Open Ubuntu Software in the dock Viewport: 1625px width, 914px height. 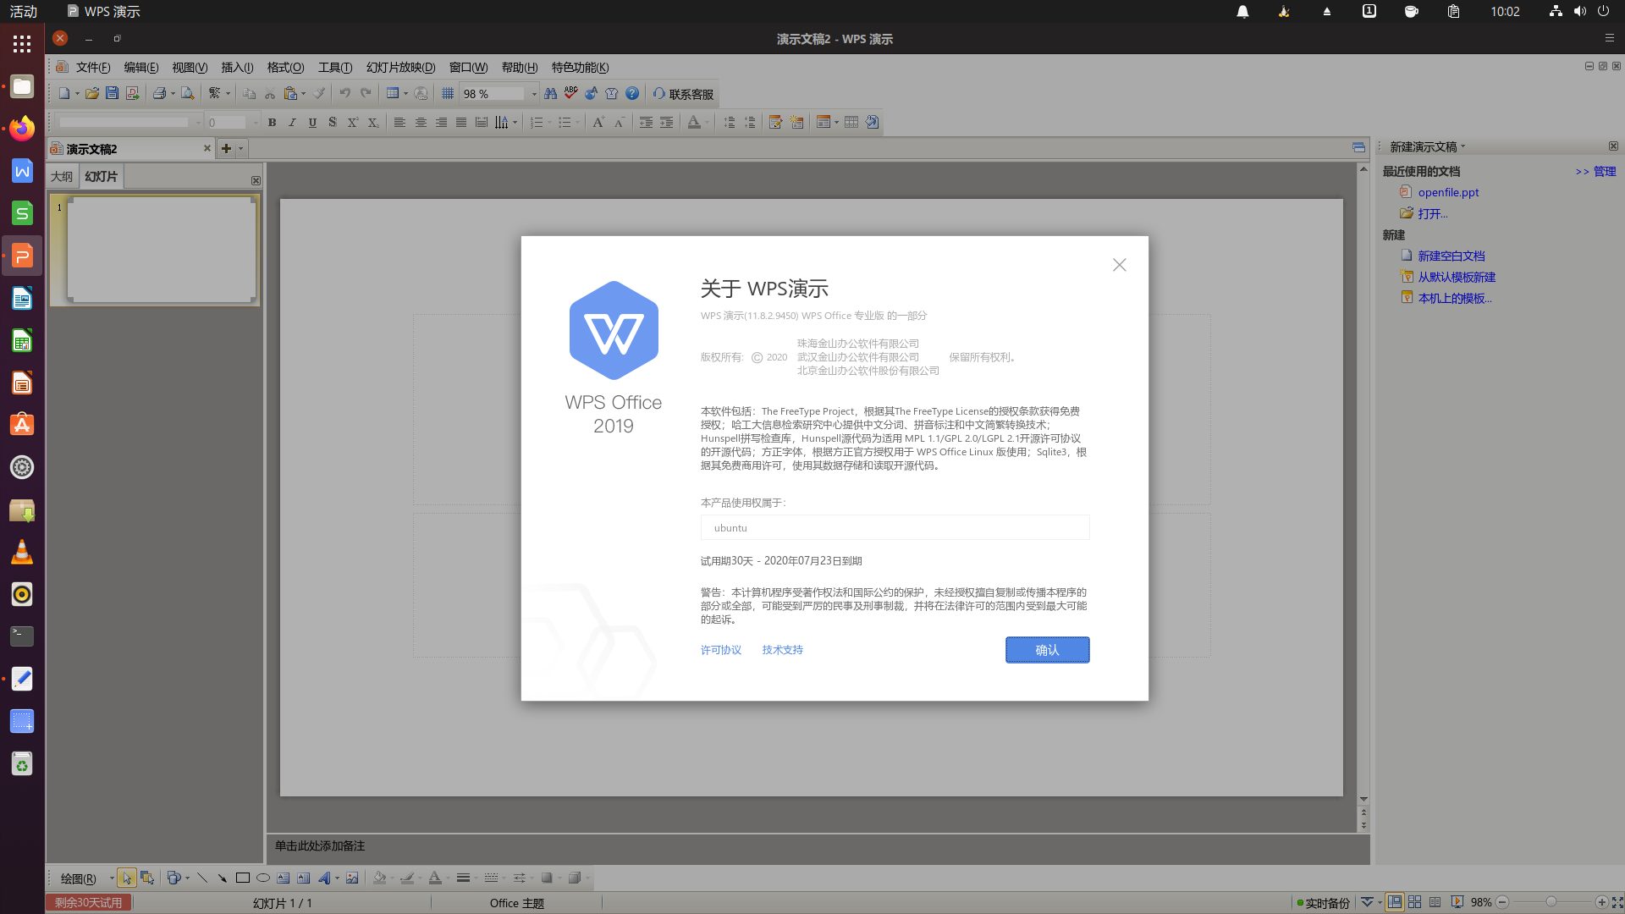coord(22,425)
